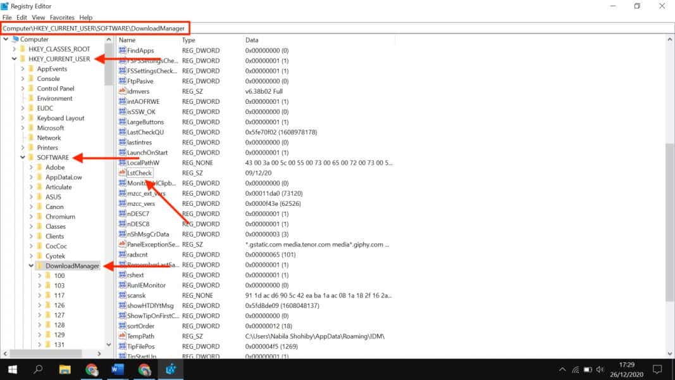675x380 pixels.
Task: Select the LastCheckQU value icon
Action: (x=122, y=132)
